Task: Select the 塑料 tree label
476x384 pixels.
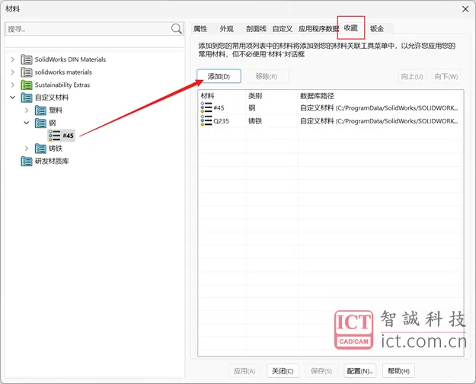Action: pos(56,110)
